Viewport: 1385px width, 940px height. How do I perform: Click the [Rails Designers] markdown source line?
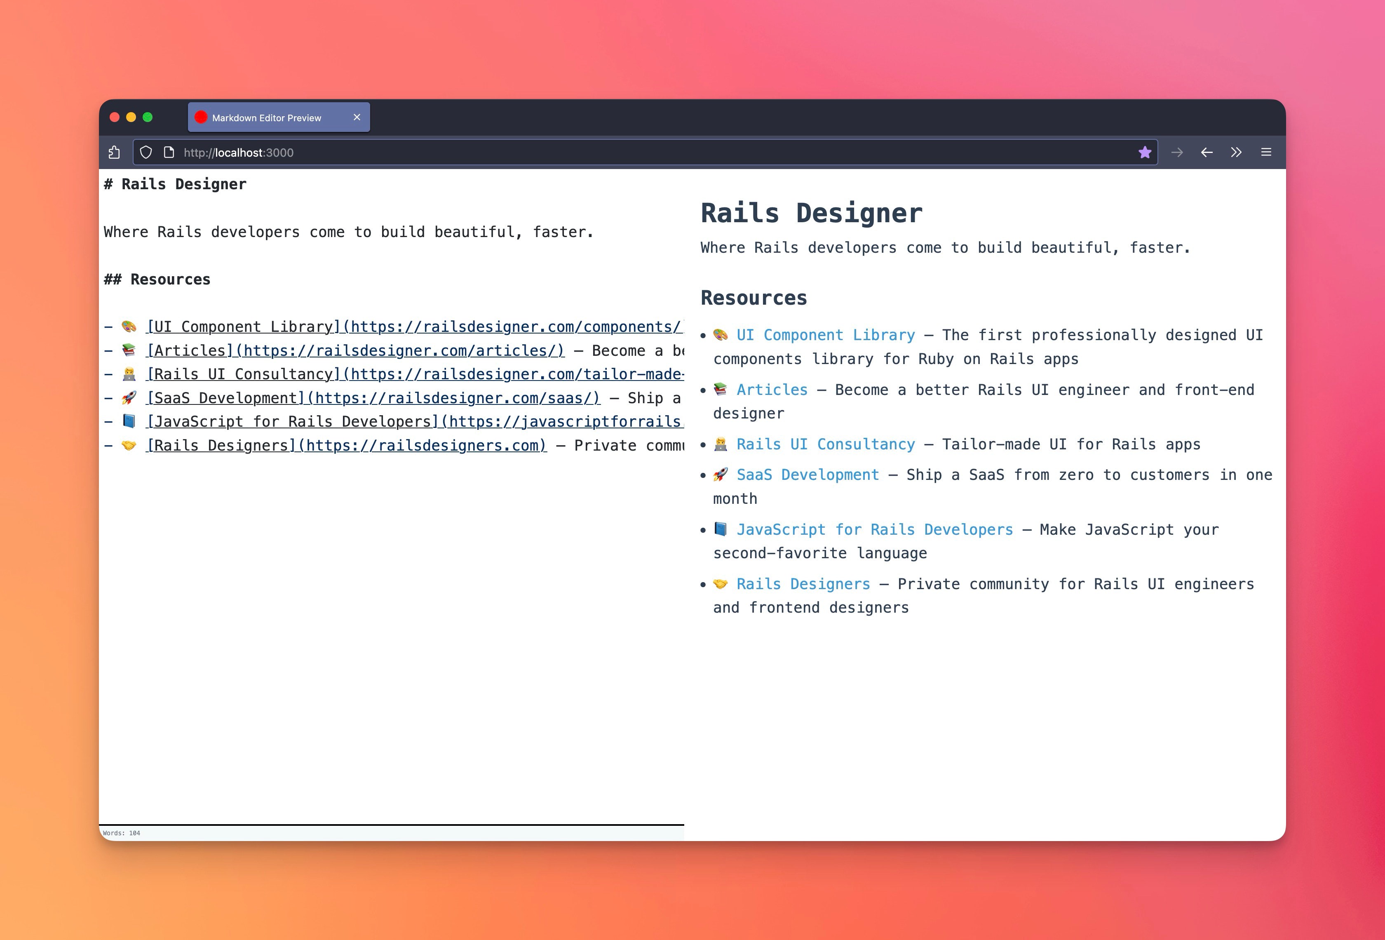click(393, 446)
